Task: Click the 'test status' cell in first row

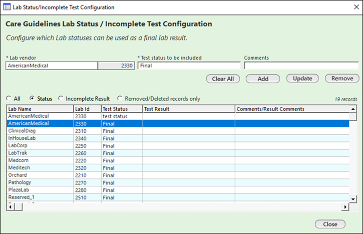Action: (x=122, y=116)
